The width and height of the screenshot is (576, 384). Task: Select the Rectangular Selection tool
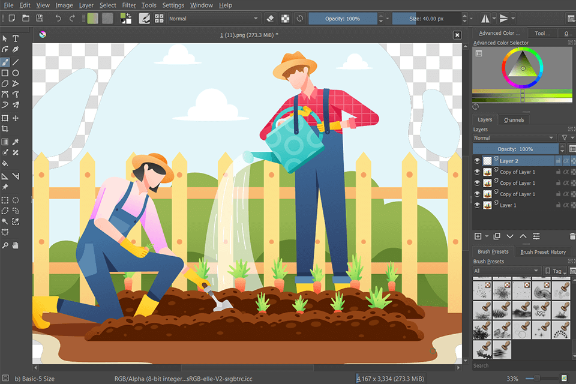coord(5,200)
